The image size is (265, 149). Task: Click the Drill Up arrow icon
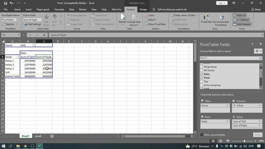pyautogui.click(x=54, y=17)
